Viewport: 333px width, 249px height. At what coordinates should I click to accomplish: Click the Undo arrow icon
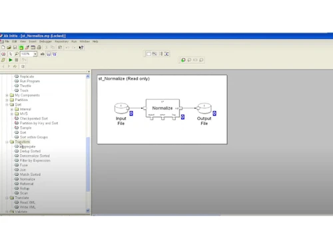coord(67,47)
